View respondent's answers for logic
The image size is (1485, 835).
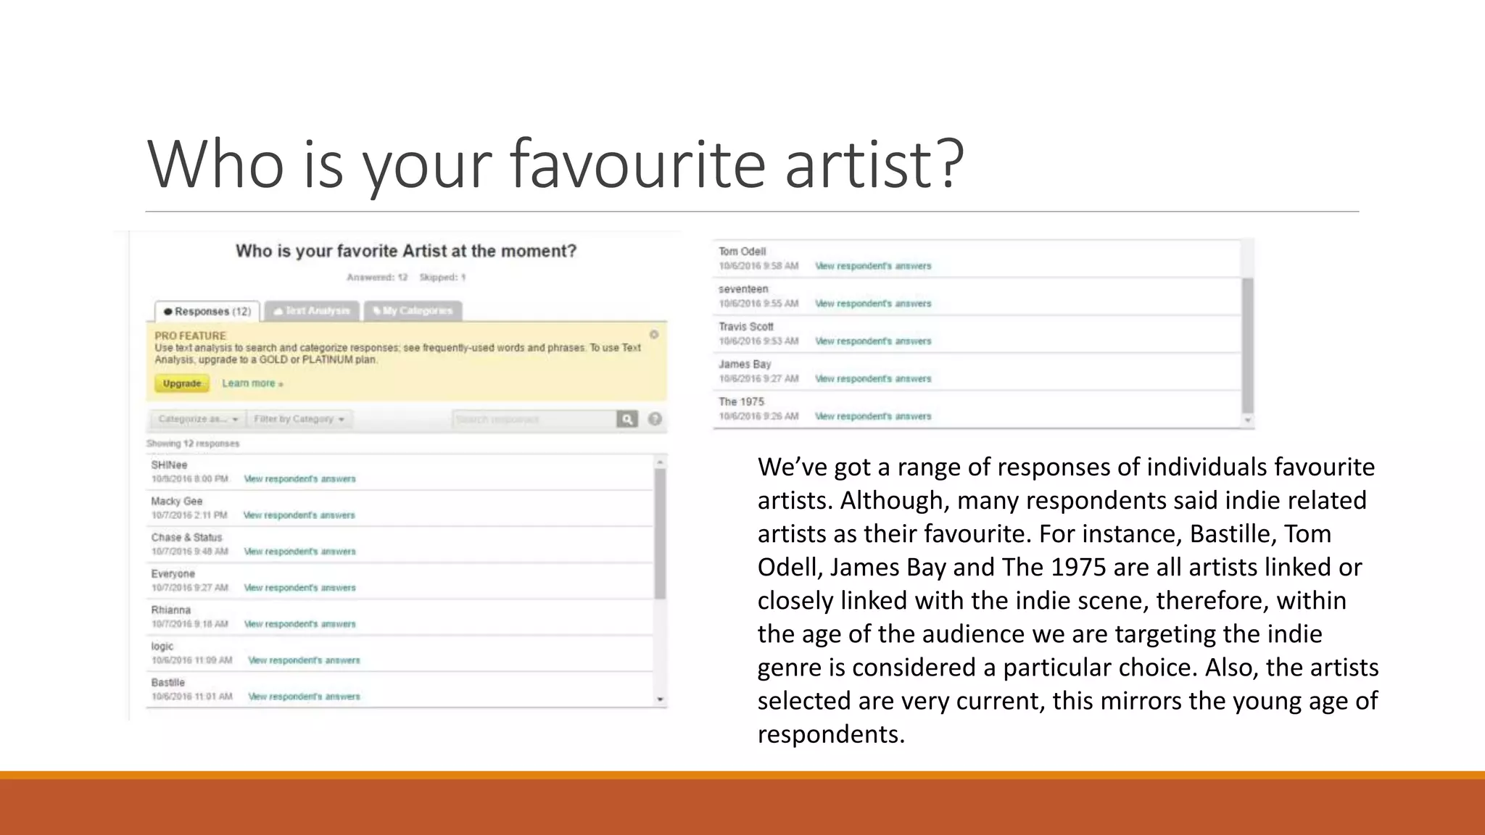304,660
